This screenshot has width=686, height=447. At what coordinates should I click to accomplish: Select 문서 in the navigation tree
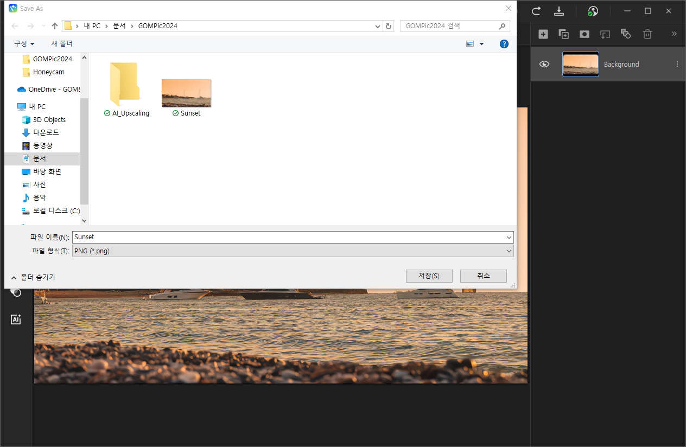[x=40, y=158]
